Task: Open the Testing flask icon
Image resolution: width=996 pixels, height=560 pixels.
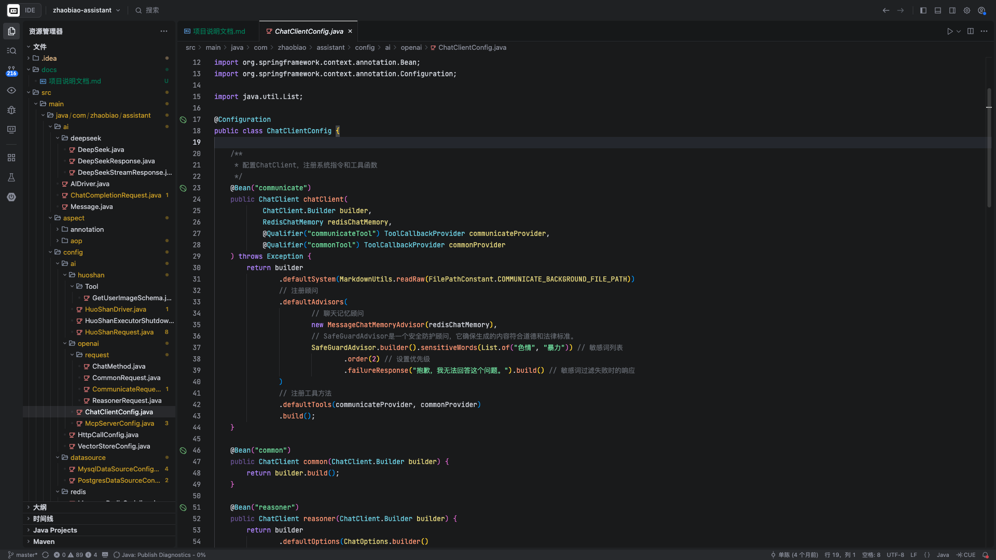Action: point(11,177)
